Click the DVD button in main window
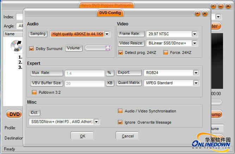The width and height of the screenshot is (235, 154). 14,114
